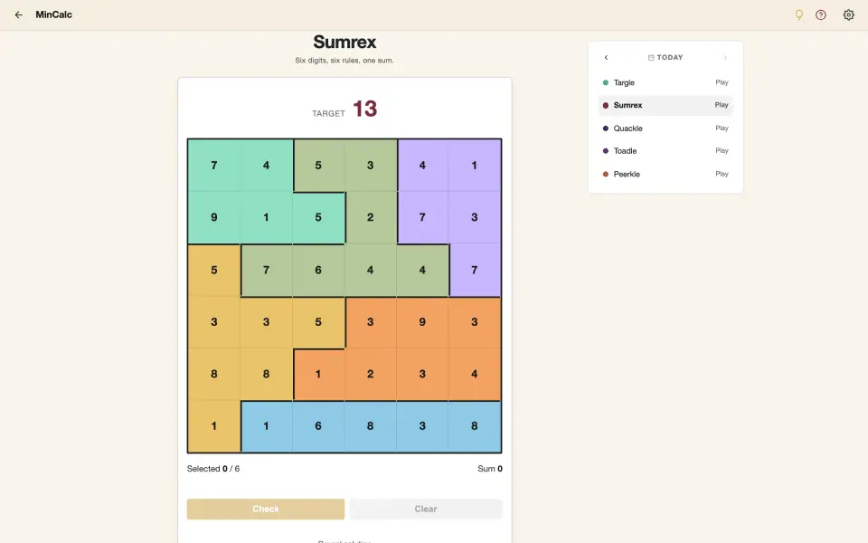Select the purple 7 in the second row
This screenshot has height=543, width=868.
tap(422, 218)
